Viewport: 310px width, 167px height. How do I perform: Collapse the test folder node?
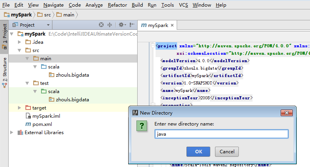(x=27, y=83)
